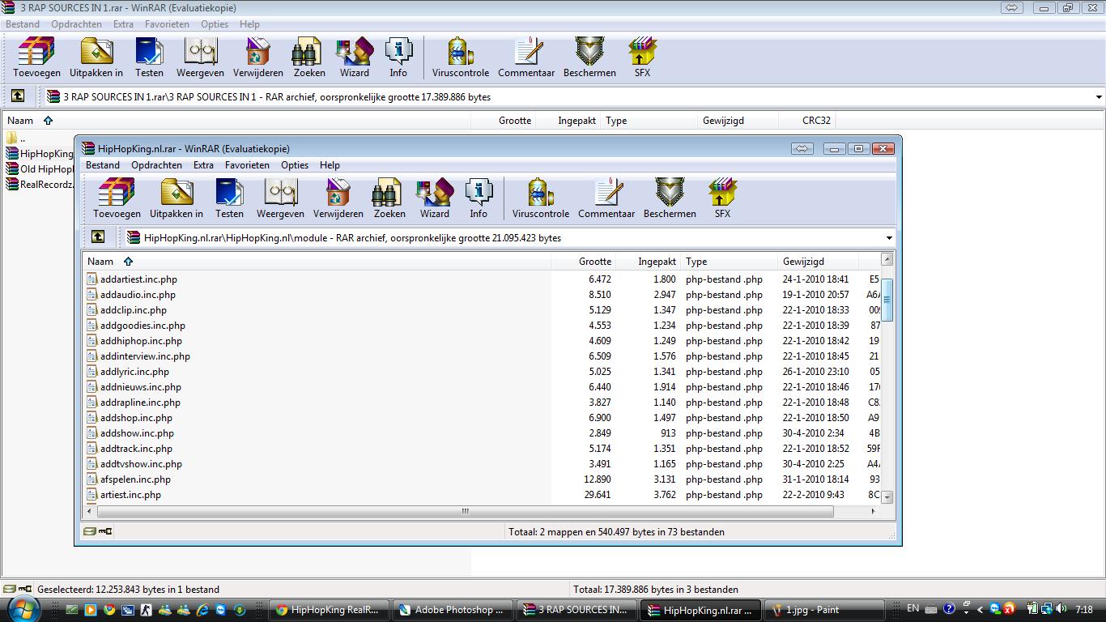Click Beschermen in 3 RAP SOURCES window
Screen dimensions: 1106x622
(589, 58)
